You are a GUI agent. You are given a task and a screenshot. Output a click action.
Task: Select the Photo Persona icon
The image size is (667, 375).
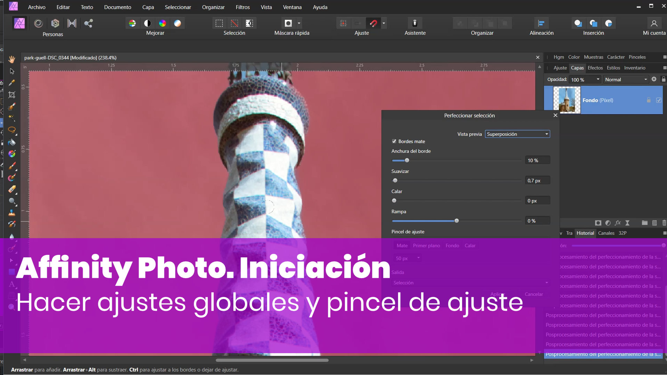coord(19,23)
